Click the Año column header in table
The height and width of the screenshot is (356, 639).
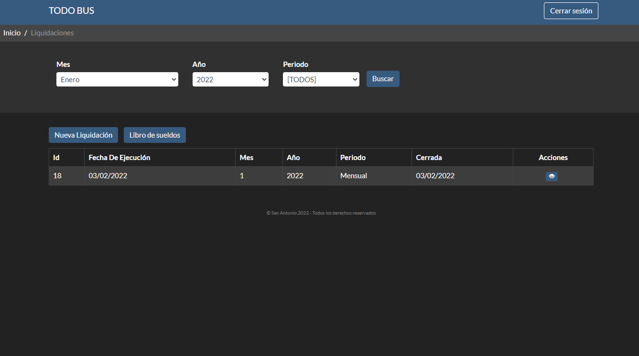coord(293,158)
